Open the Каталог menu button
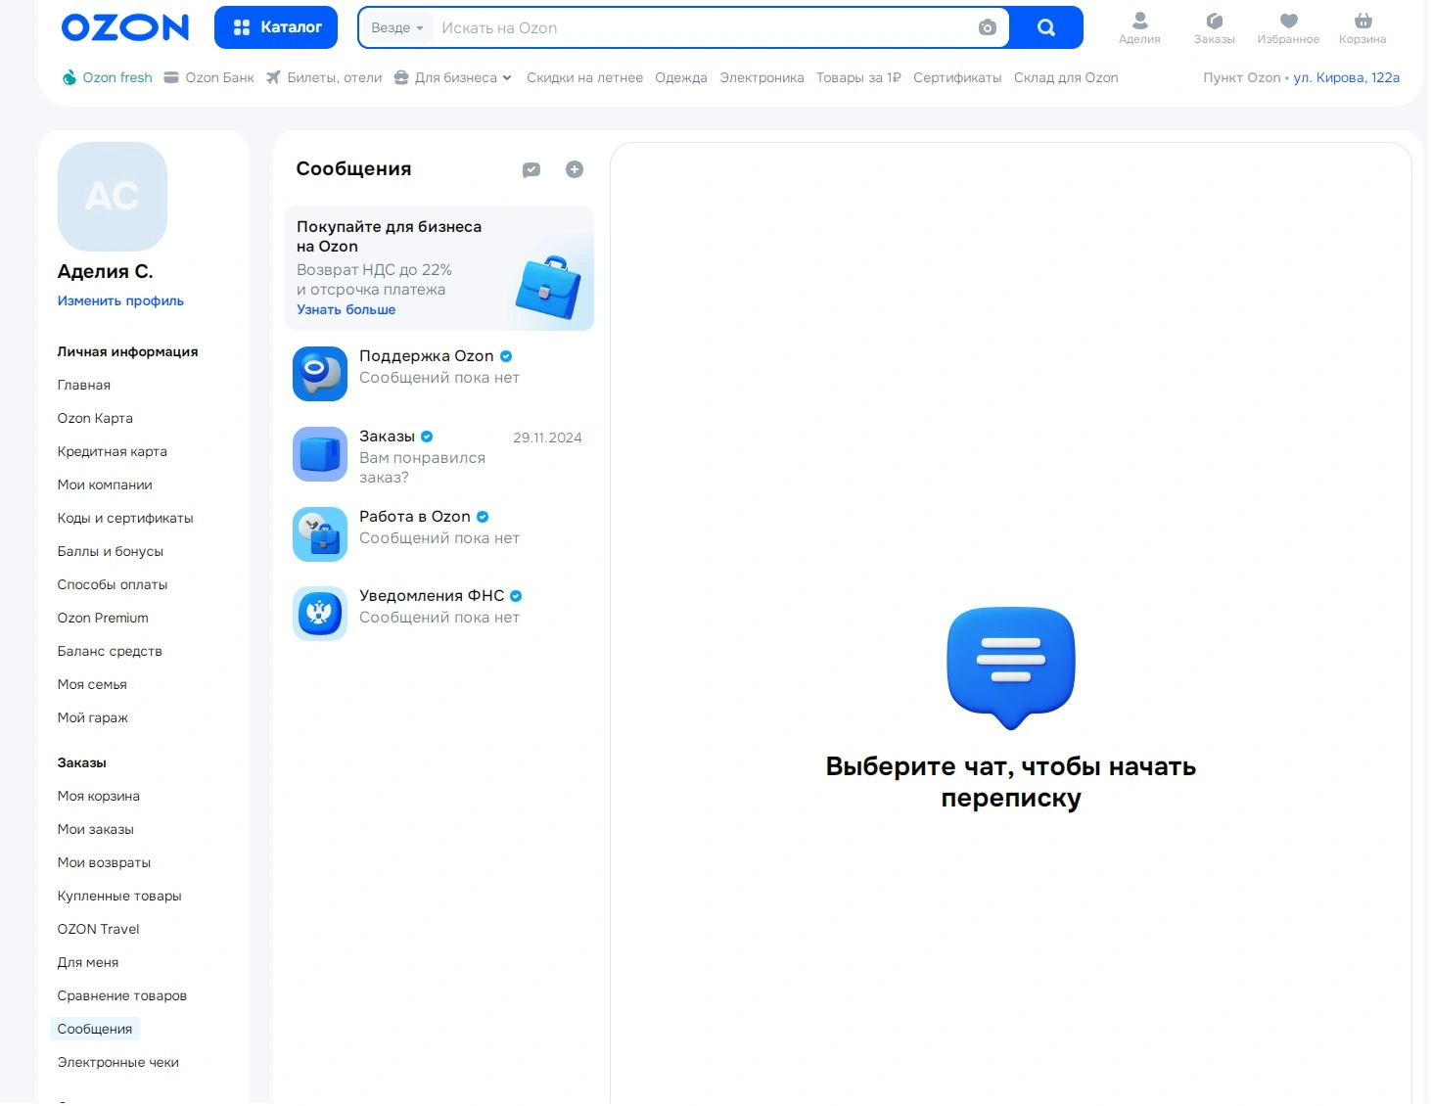 tap(276, 27)
